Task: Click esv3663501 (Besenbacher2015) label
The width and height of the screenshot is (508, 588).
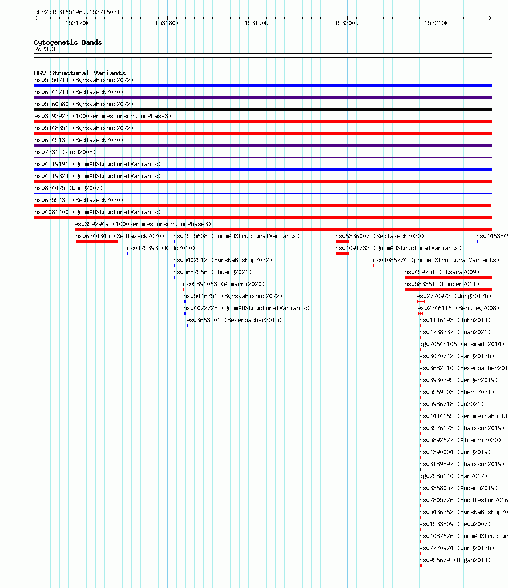Action: tap(234, 320)
